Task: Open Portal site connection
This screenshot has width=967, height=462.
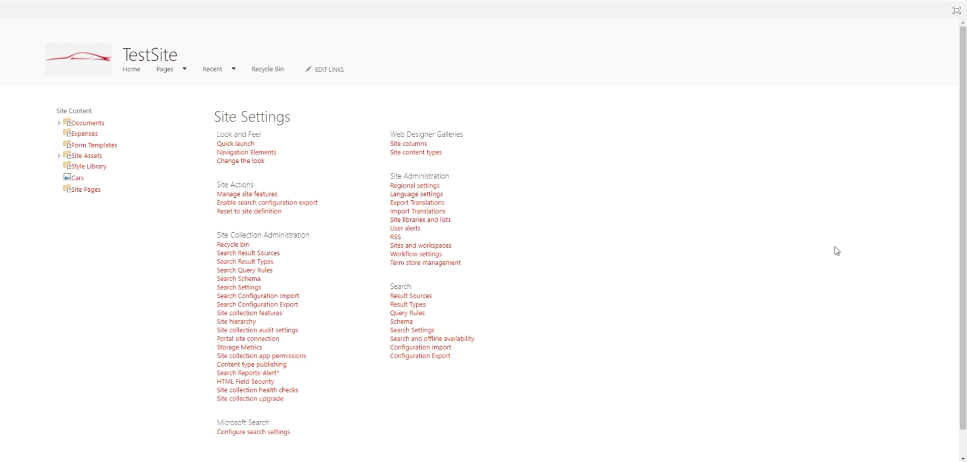Action: coord(248,338)
